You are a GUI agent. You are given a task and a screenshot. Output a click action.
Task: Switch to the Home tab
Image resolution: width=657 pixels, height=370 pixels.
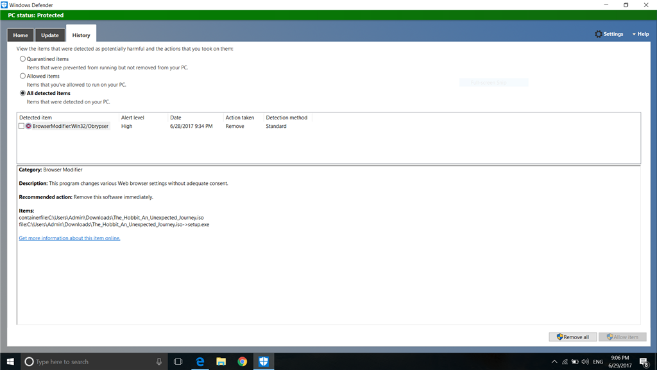pos(20,35)
